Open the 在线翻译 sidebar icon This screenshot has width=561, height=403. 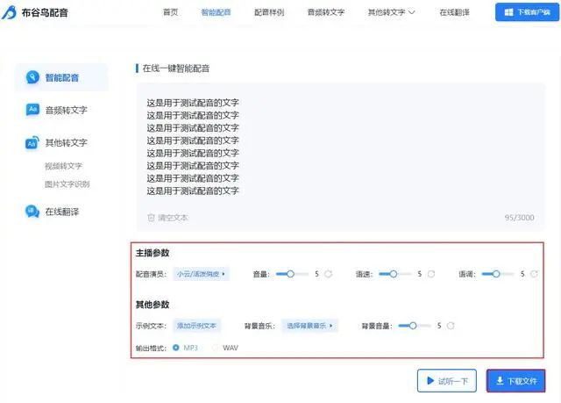coord(32,212)
